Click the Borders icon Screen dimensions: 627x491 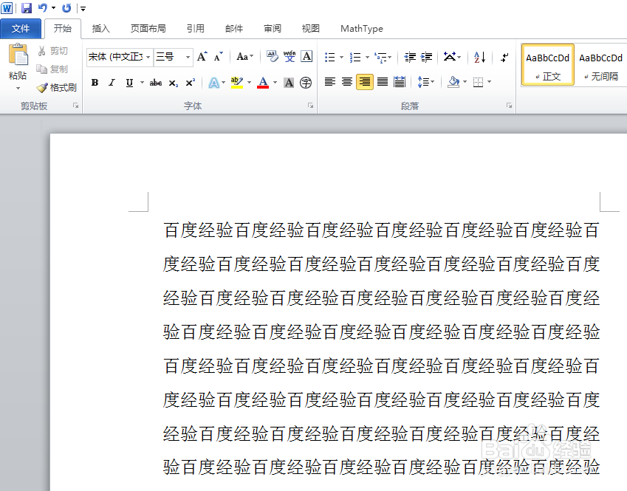(478, 82)
